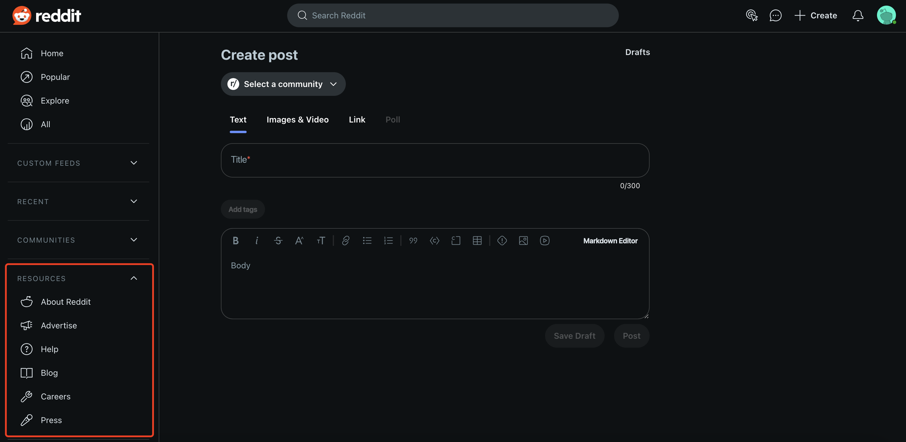Screen dimensions: 906x442
Task: Switch to the Images & Video tab
Action: pos(297,120)
